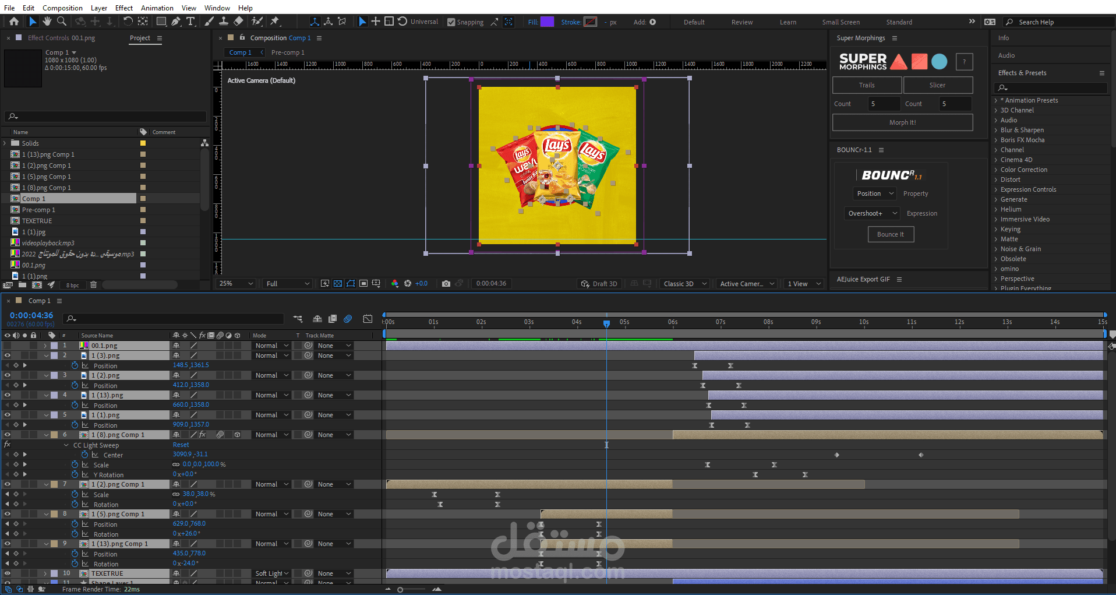Open the Effect menu
This screenshot has height=595, width=1116.
(x=124, y=8)
